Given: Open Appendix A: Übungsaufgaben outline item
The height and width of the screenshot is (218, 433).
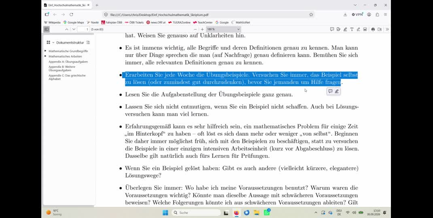Looking at the screenshot, I should pyautogui.click(x=68, y=62).
